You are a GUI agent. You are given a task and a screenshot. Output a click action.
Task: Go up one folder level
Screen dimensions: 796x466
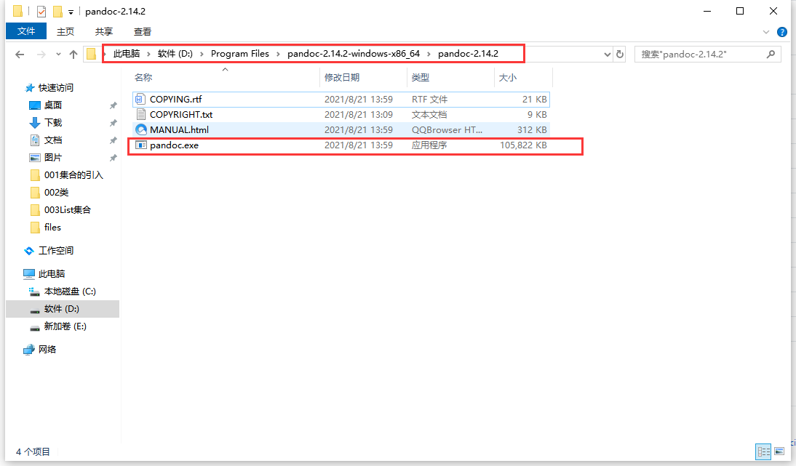[x=73, y=55]
